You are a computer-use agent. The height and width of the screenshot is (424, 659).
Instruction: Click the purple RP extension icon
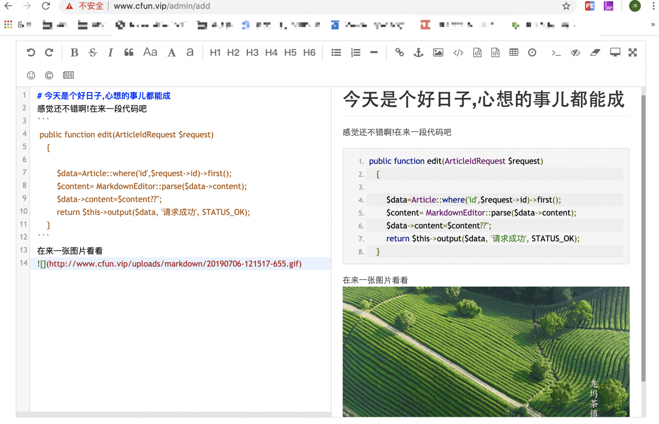(x=608, y=6)
